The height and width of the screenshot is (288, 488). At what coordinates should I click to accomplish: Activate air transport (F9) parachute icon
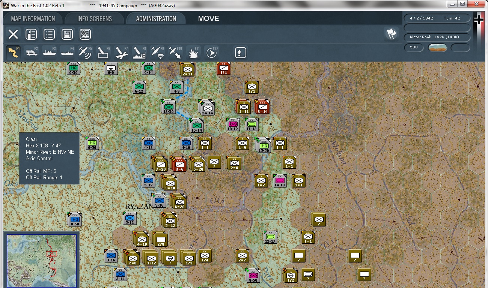pos(157,52)
